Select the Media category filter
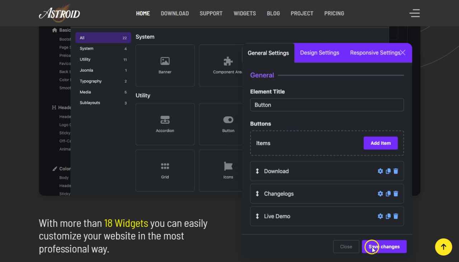Screen dimensions: 459x262 tap(103, 92)
